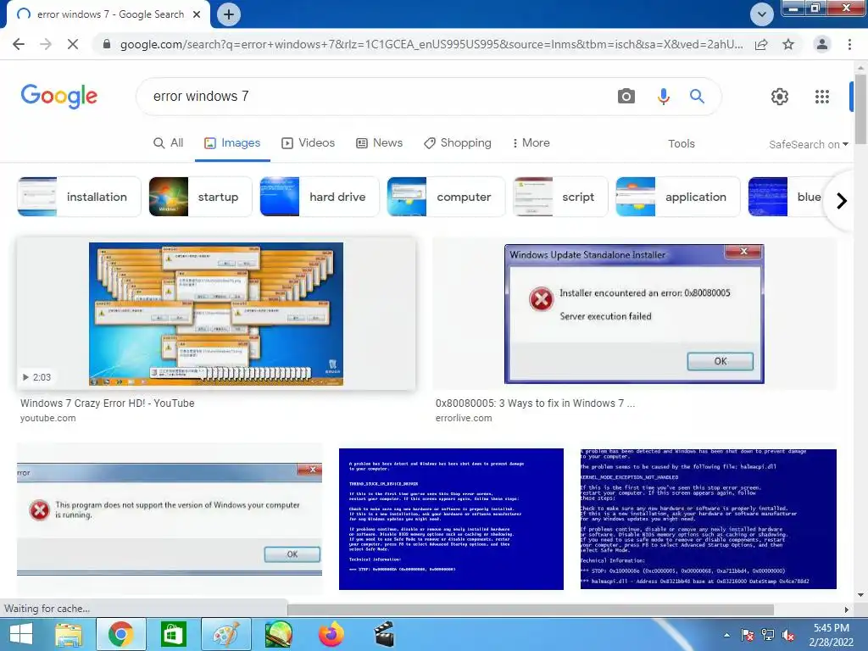The height and width of the screenshot is (651, 868).
Task: Show more filter chips right arrow
Action: click(842, 200)
